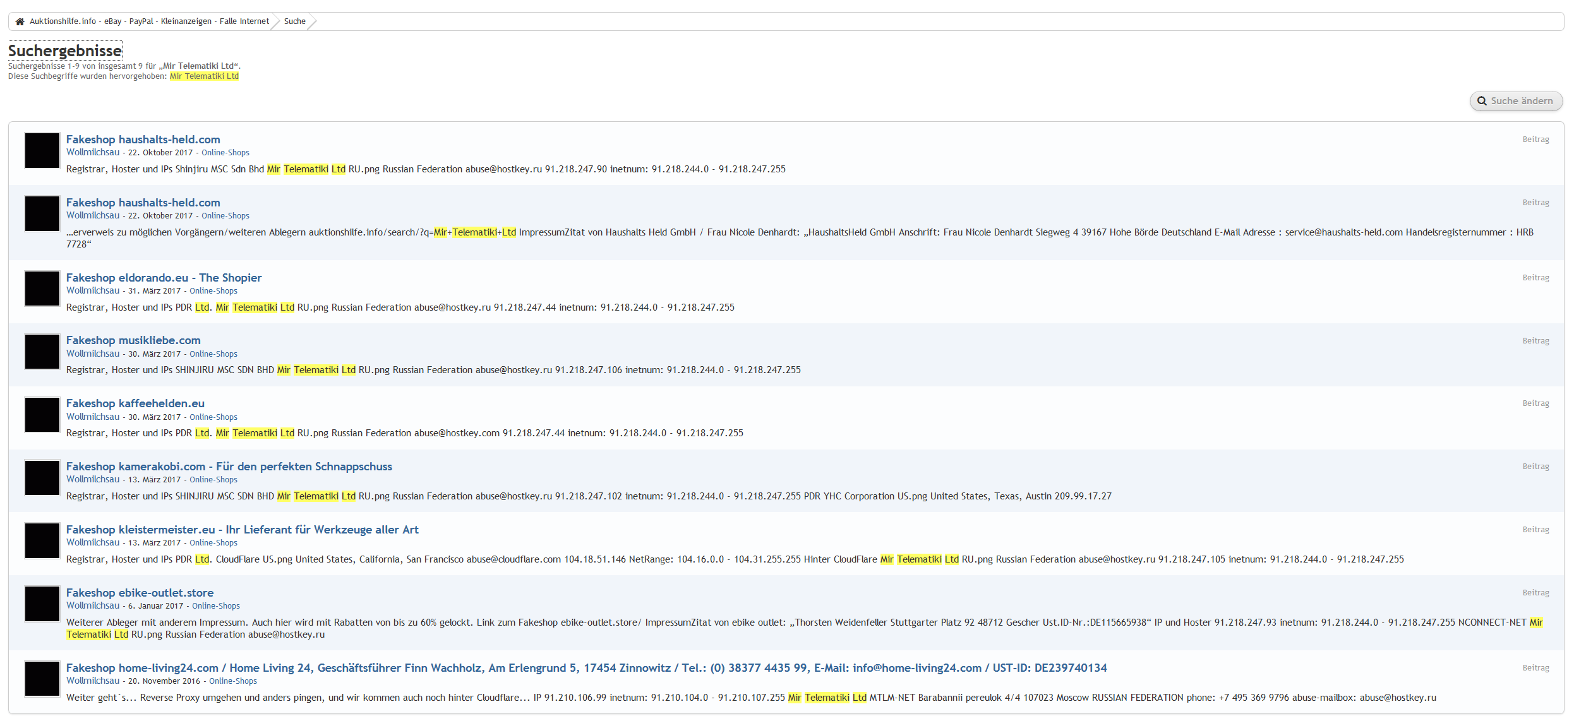Open Online-Shops category on the ebike-outlet.store result
Image resolution: width=1574 pixels, height=721 pixels.
[x=216, y=606]
